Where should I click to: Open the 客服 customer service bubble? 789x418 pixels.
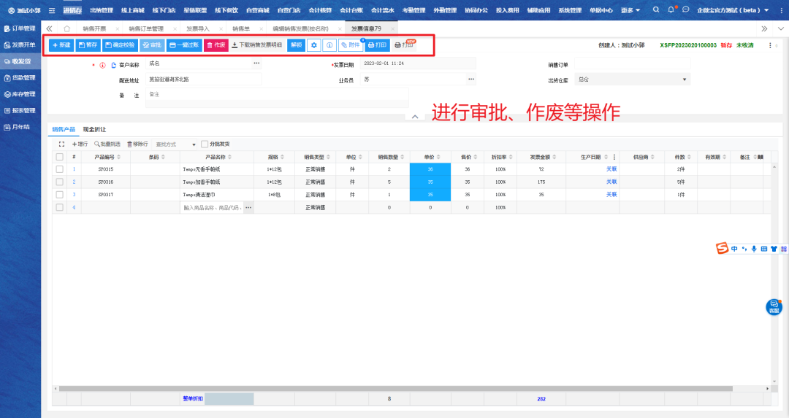pos(774,307)
